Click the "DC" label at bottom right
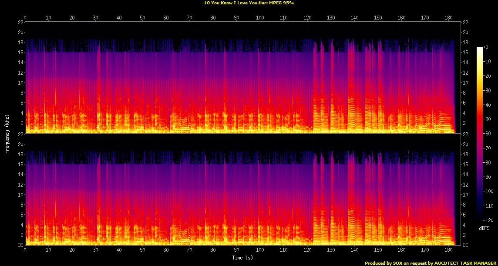This screenshot has height=266, width=498. [x=466, y=245]
